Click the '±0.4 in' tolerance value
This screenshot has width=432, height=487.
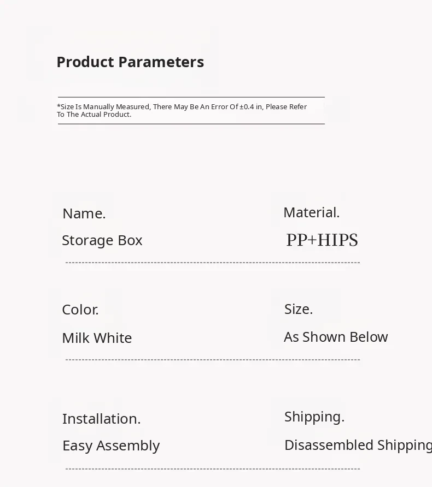click(x=251, y=107)
